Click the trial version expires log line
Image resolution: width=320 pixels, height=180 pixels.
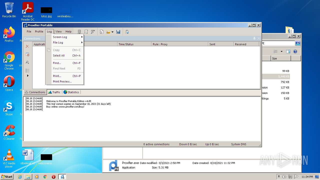78,104
